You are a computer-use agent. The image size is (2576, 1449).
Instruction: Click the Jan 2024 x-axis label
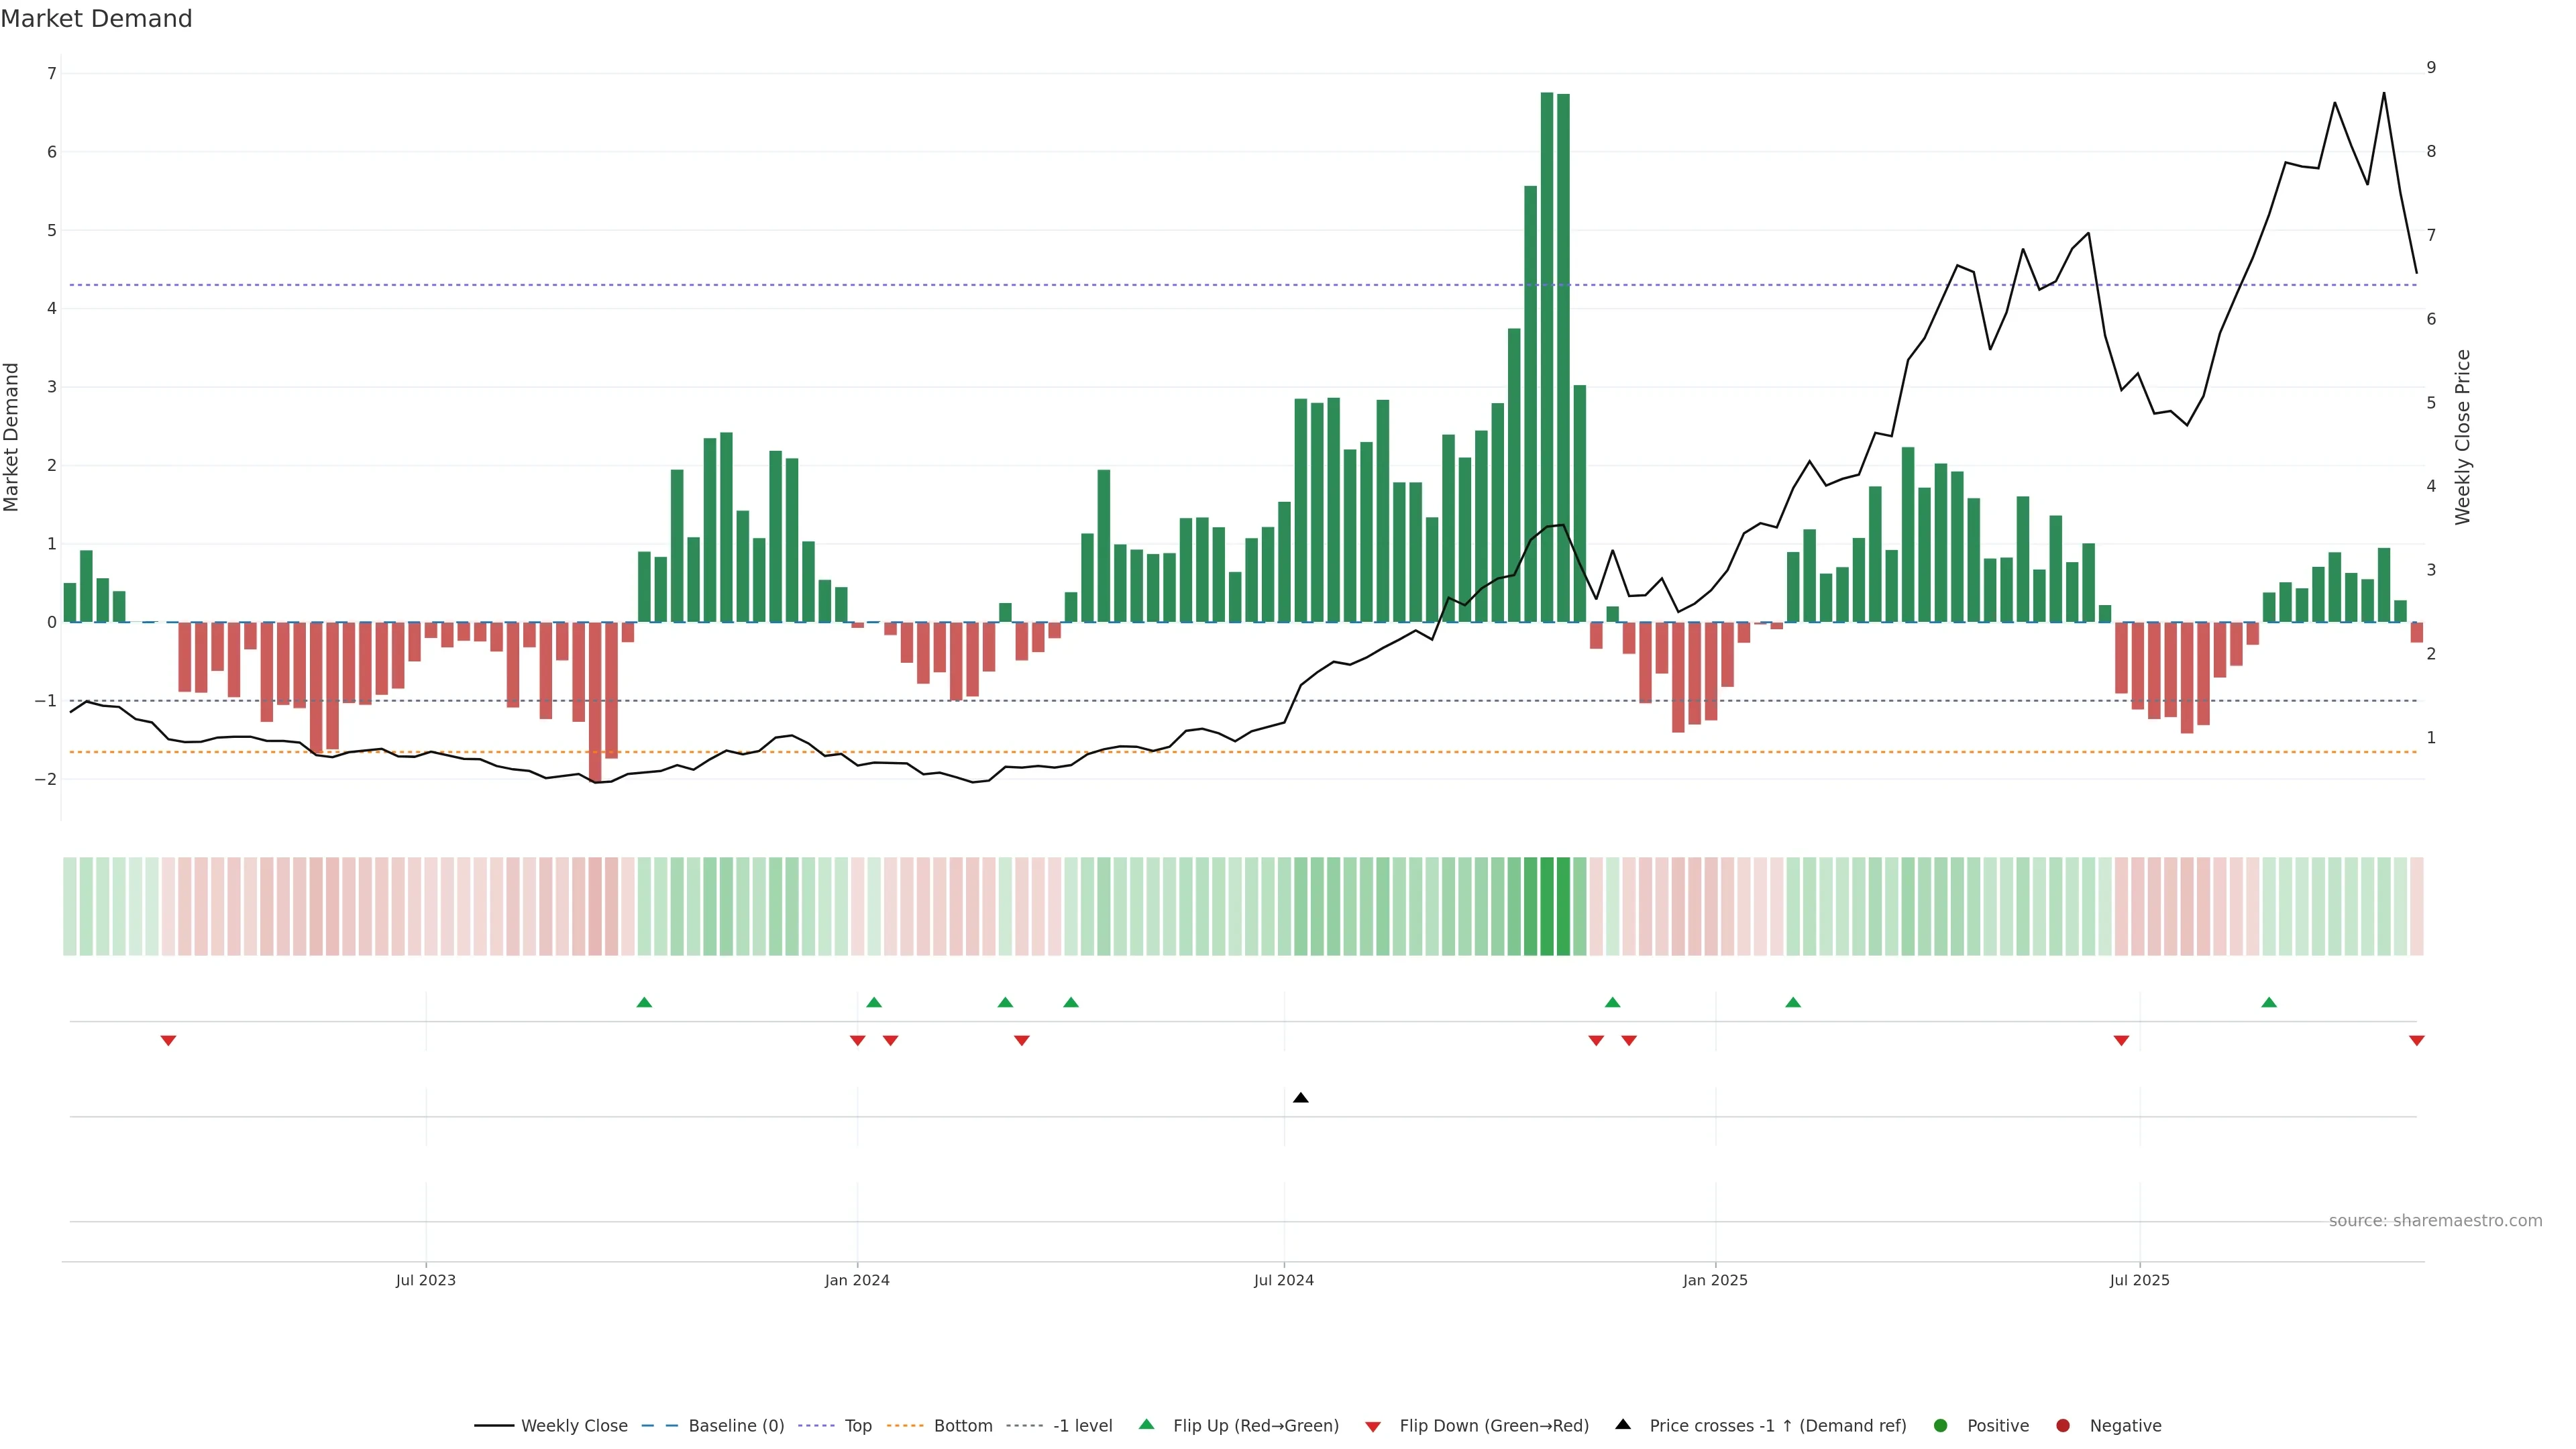857,1280
